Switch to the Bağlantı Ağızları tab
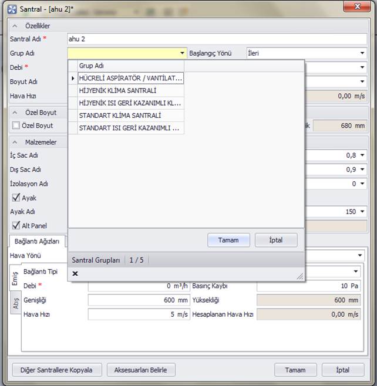Viewport: 377px width, 386px height. tap(36, 241)
